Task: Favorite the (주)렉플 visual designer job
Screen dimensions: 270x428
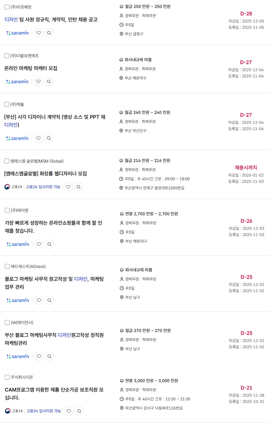Action: pos(38,138)
